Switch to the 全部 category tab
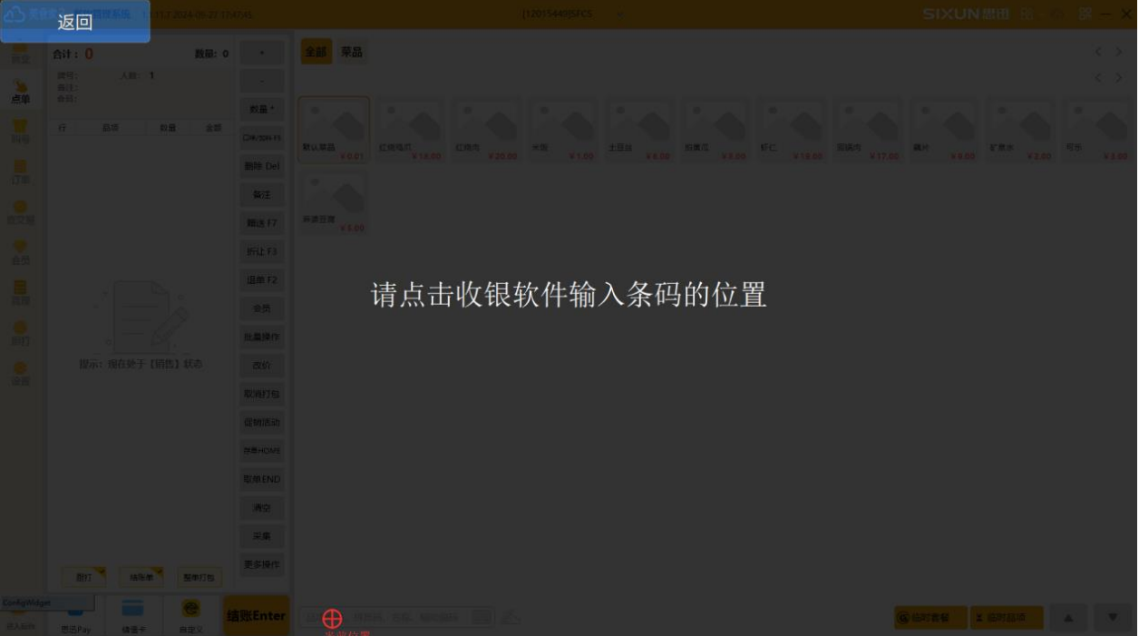Image resolution: width=1139 pixels, height=636 pixels. pyautogui.click(x=316, y=53)
